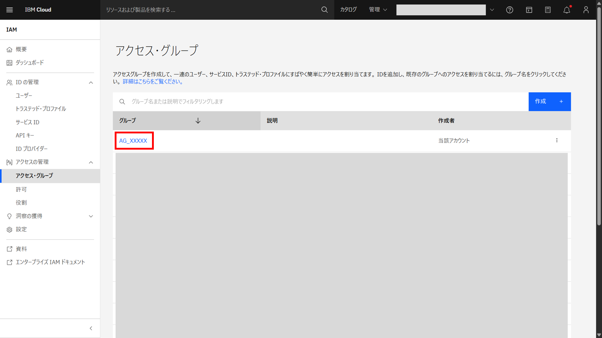Open the hamburger navigation menu
This screenshot has height=338, width=602.
[x=10, y=10]
